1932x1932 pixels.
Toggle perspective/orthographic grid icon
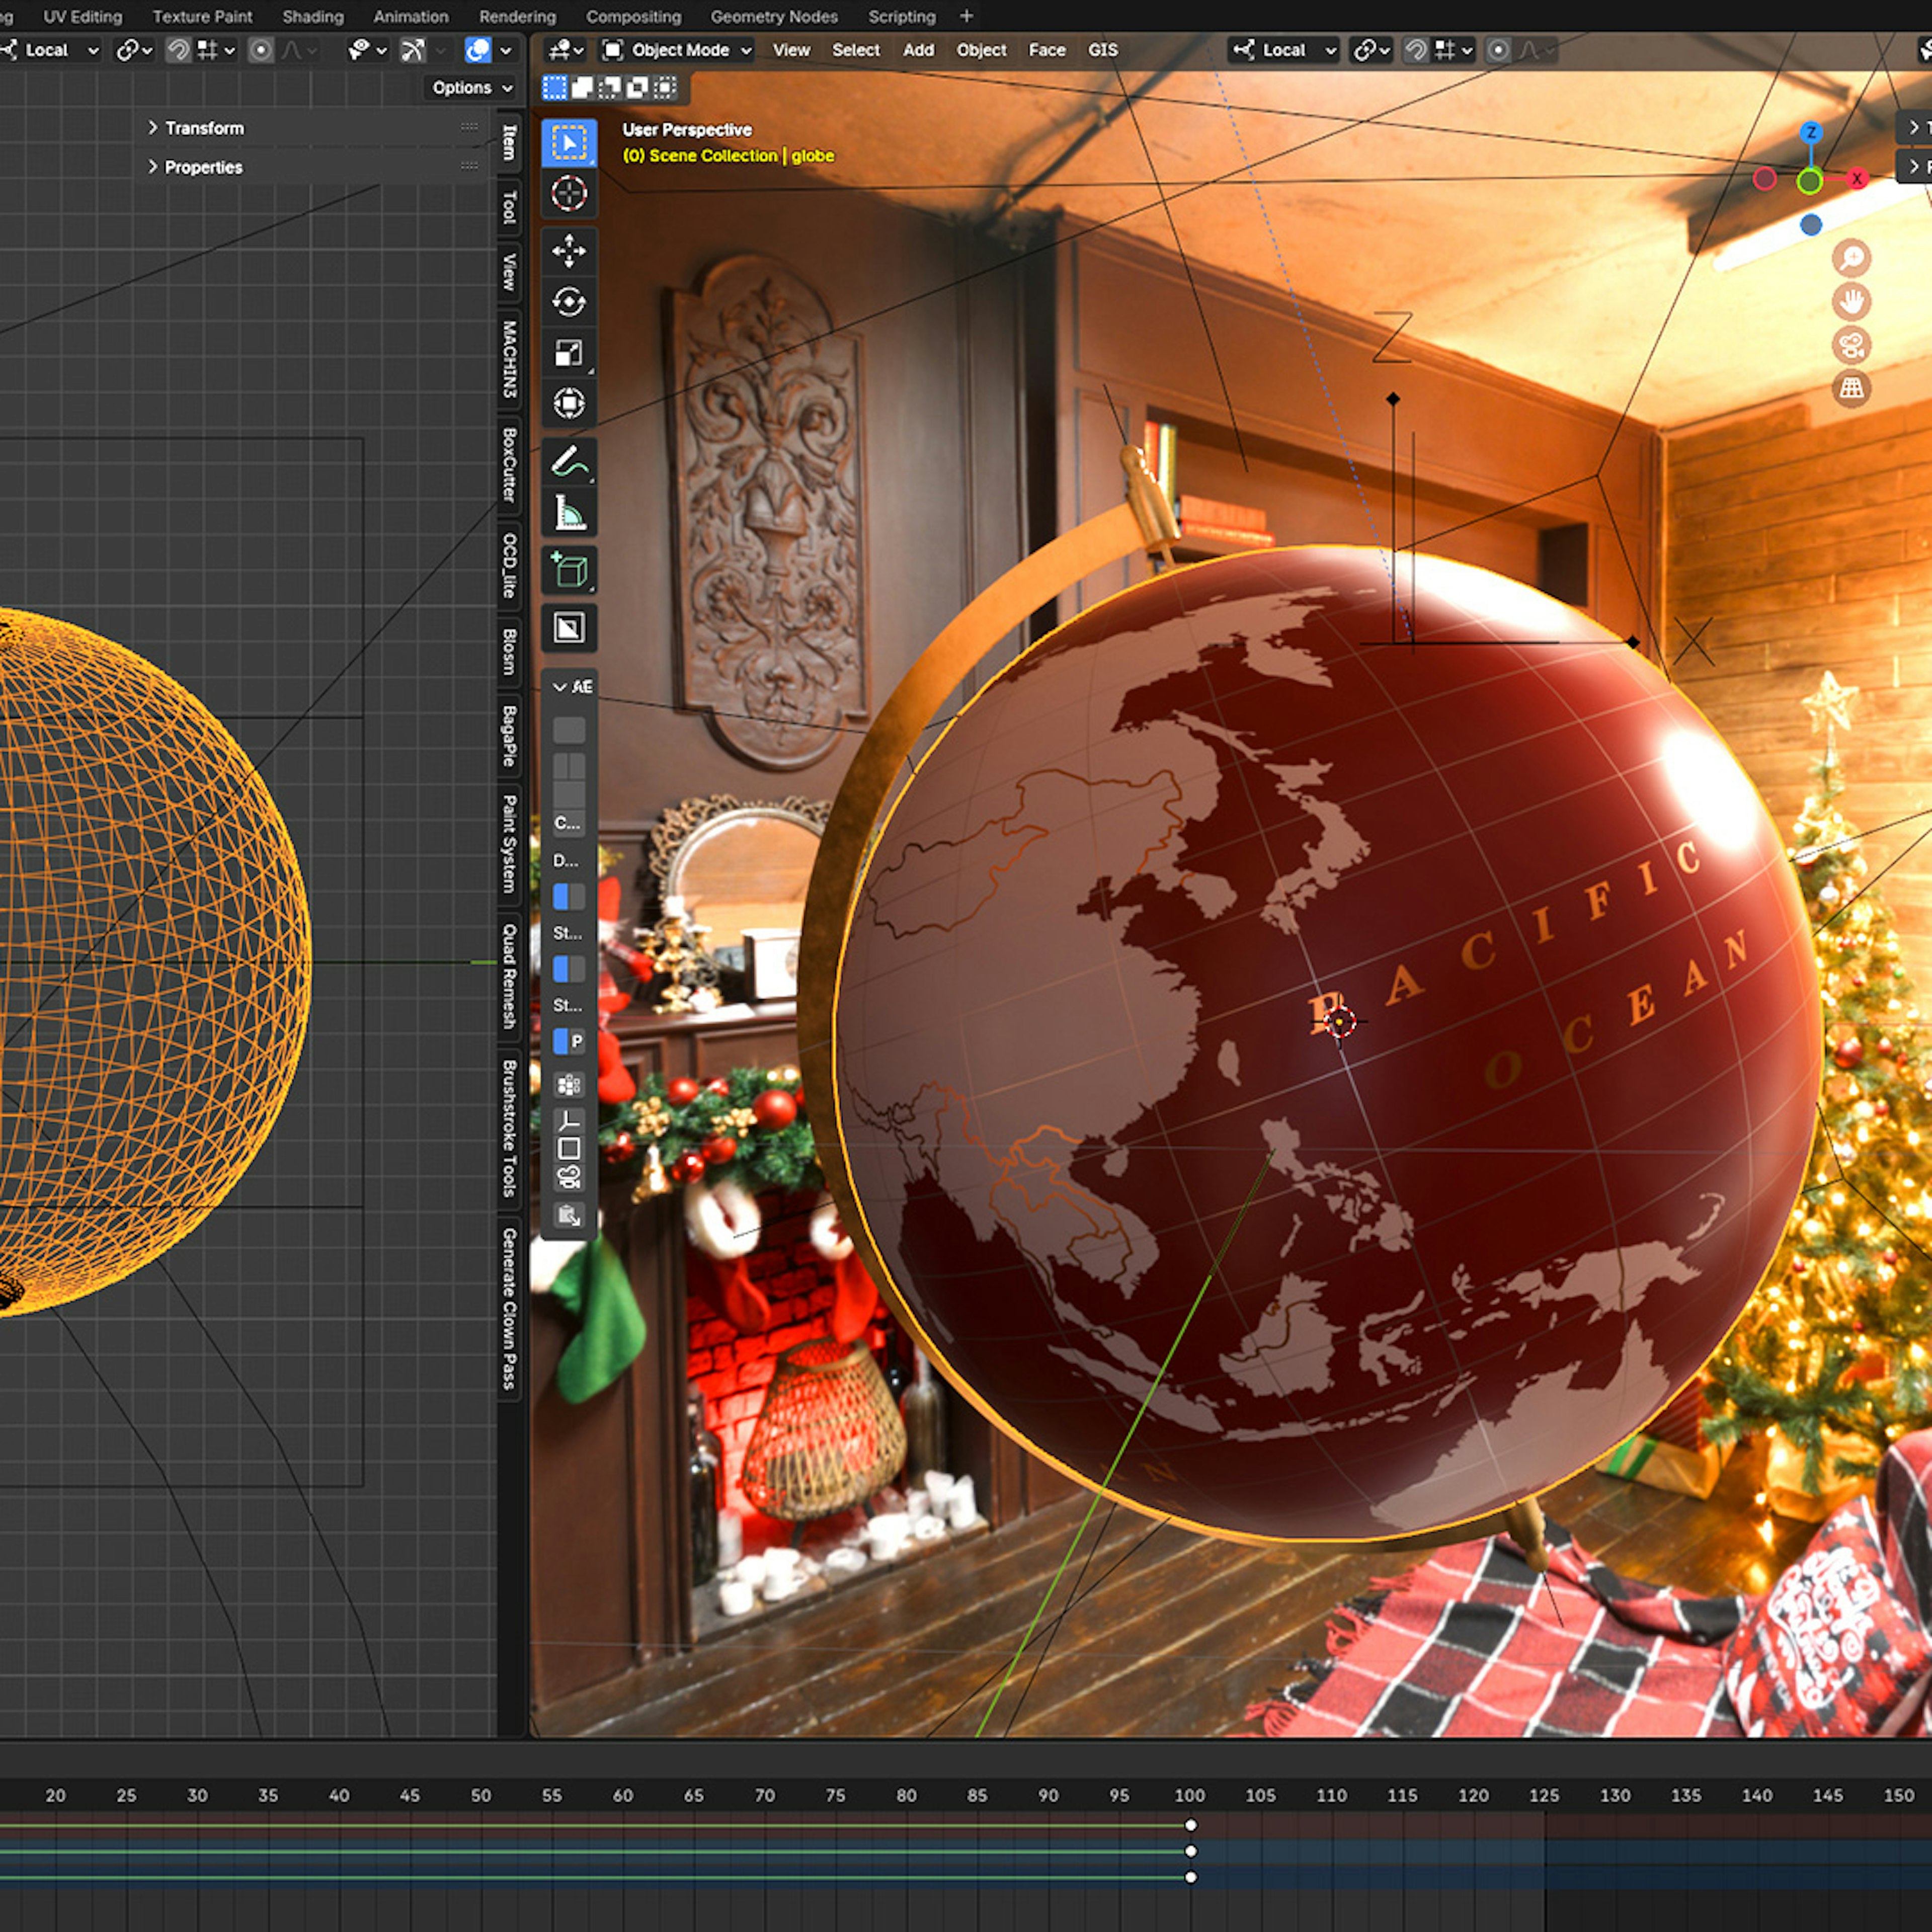pos(1851,388)
